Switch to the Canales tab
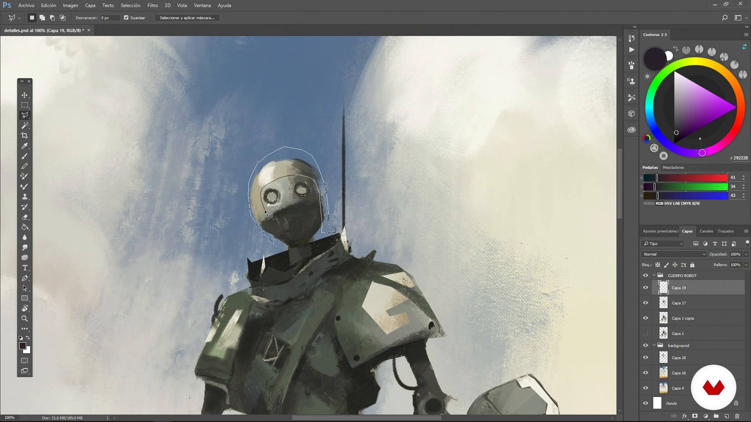Viewport: 751px width, 422px height. click(706, 231)
